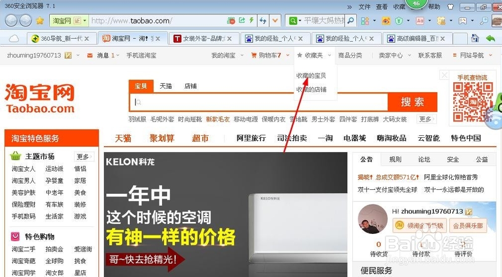Screen dimensions: 502x277
Task: Click the green share icon in address bar
Action: coord(242,21)
